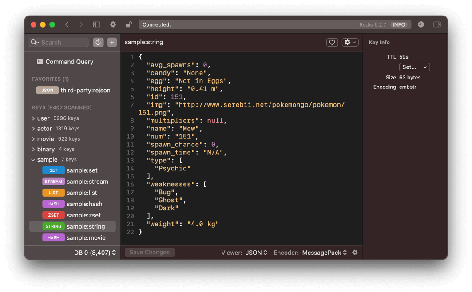Click the sample:string key title
Viewport: 472px width, 292px height.
click(x=144, y=43)
